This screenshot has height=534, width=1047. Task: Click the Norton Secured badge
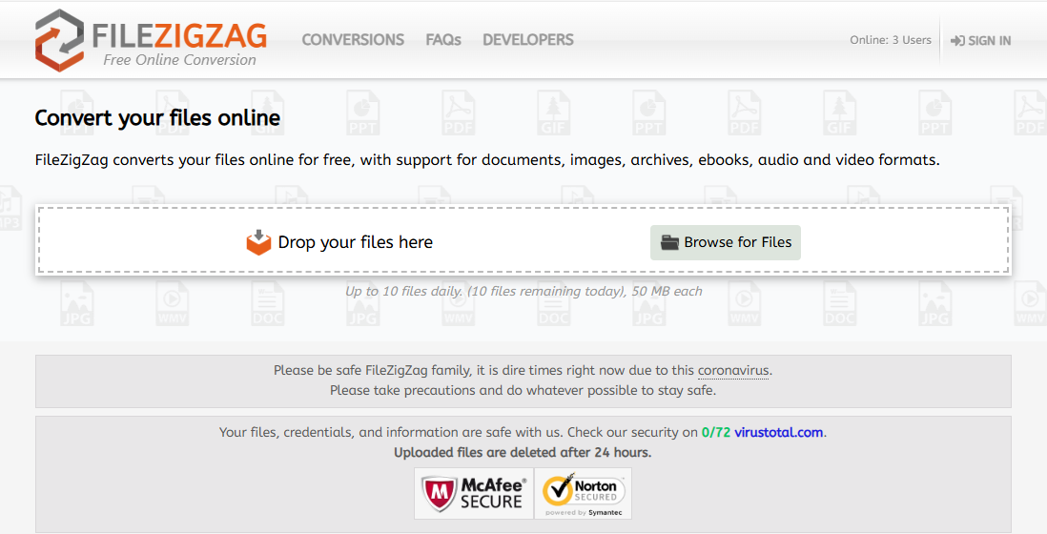click(x=583, y=493)
